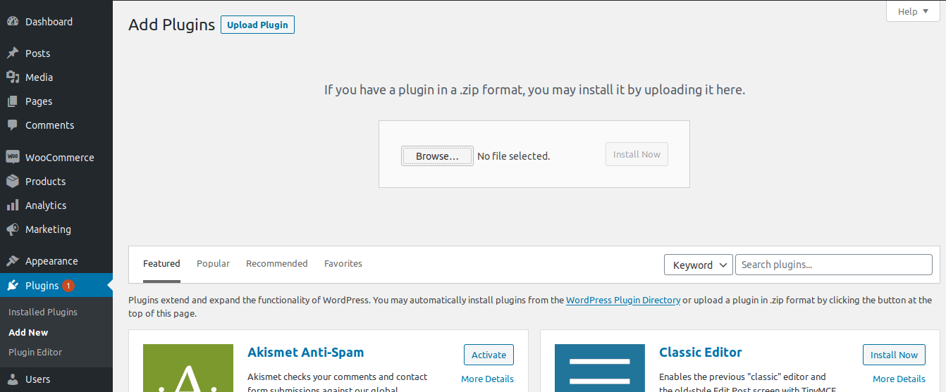The height and width of the screenshot is (392, 946).
Task: Click the Comments speech bubble icon
Action: click(x=13, y=125)
